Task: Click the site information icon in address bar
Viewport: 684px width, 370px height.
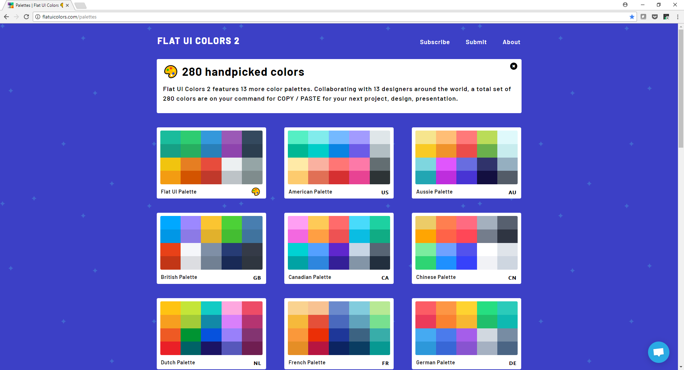Action: 38,17
